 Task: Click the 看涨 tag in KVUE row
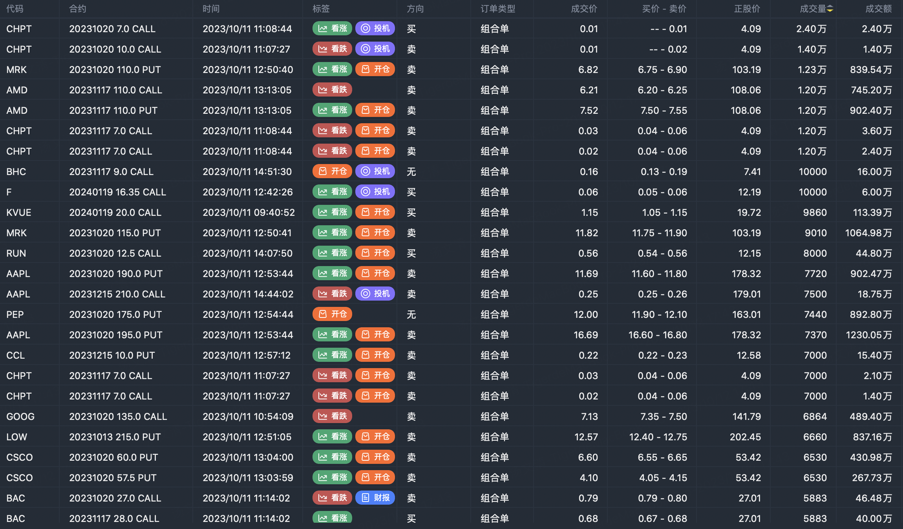tap(332, 212)
